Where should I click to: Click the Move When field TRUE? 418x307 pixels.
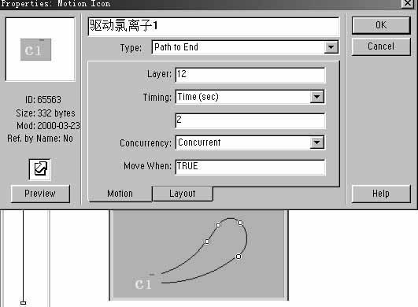click(250, 167)
